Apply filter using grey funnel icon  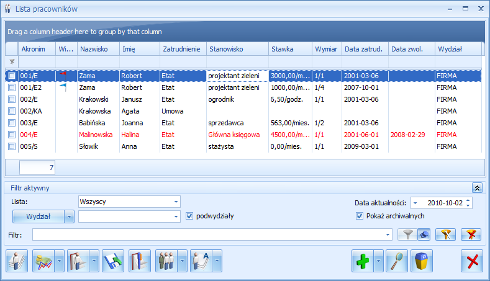(407, 234)
